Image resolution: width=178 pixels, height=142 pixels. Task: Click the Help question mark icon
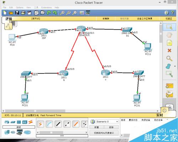pyautogui.click(x=173, y=12)
